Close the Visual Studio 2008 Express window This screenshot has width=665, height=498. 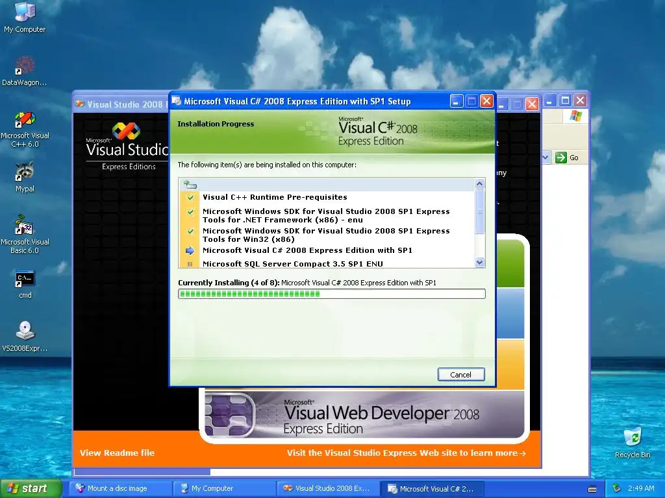tap(532, 104)
